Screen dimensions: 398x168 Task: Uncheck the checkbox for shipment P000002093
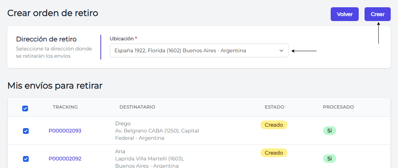[x=26, y=131]
